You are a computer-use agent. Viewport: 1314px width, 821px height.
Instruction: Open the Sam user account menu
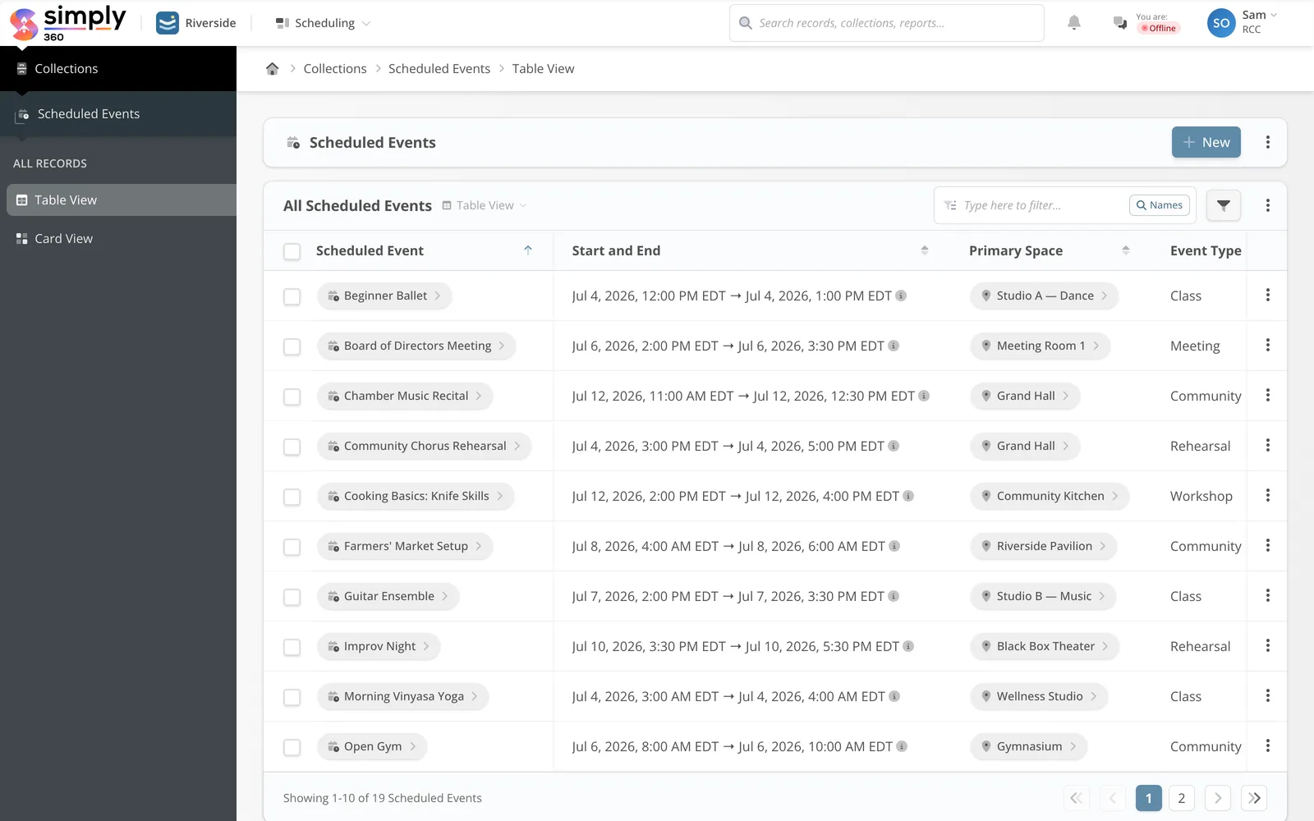point(1243,23)
